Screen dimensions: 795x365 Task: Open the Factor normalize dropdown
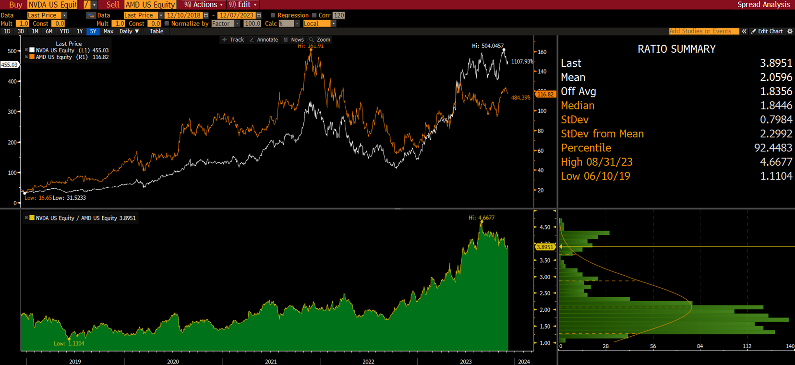(x=237, y=24)
